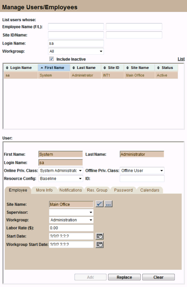Sort by Login Name column arrows
This screenshot has height=287, width=187.
click(x=7, y=68)
